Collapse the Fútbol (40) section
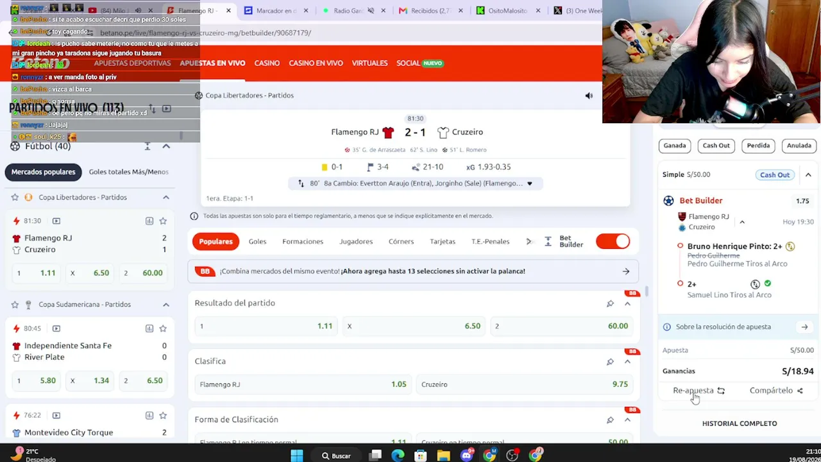Viewport: 821px width, 462px height. (166, 146)
